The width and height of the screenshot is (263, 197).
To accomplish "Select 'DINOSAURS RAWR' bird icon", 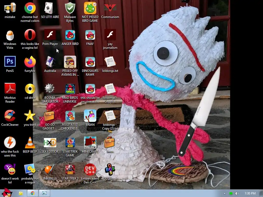I will click(90, 62).
